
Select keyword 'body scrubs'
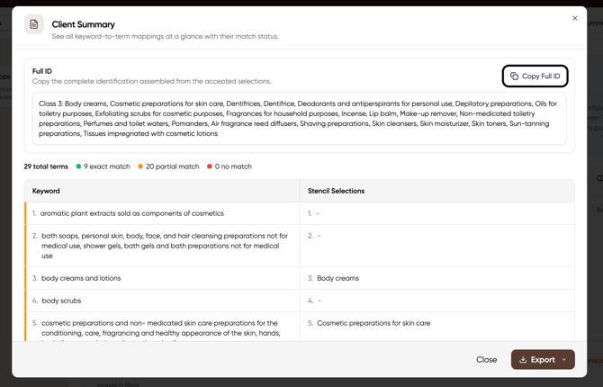[x=61, y=301]
